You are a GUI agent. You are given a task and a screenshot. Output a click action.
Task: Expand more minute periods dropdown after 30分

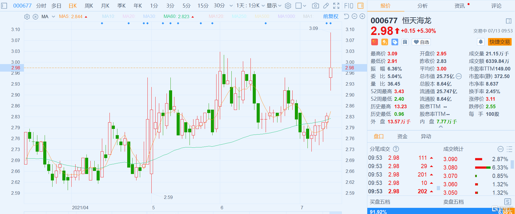pyautogui.click(x=231, y=6)
